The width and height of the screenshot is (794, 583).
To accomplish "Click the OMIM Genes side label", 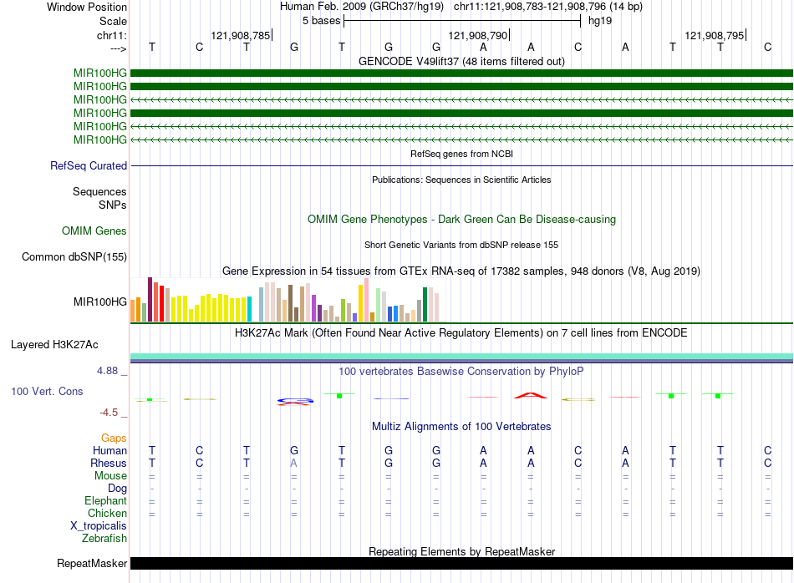I will click(94, 231).
